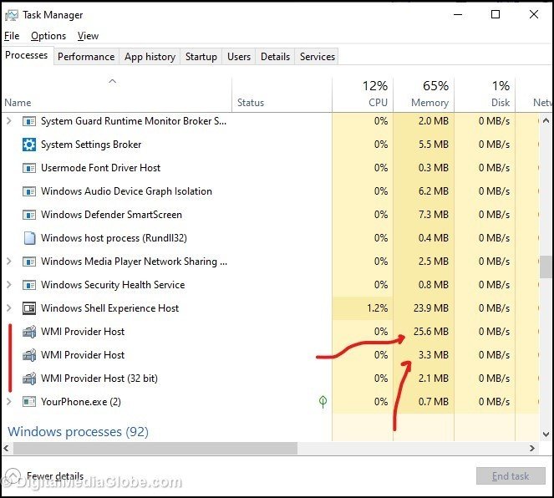Switch to the Users tab
554x498 pixels.
pos(239,57)
